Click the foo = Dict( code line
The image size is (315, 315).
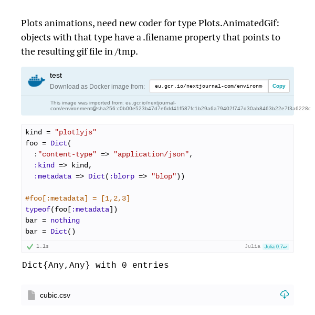tap(48, 143)
